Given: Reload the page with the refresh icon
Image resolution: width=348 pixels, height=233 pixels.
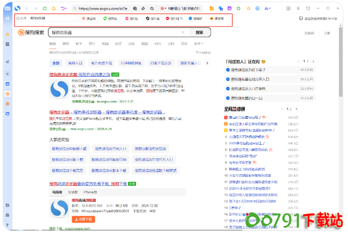Looking at the screenshot, I should click(44, 9).
